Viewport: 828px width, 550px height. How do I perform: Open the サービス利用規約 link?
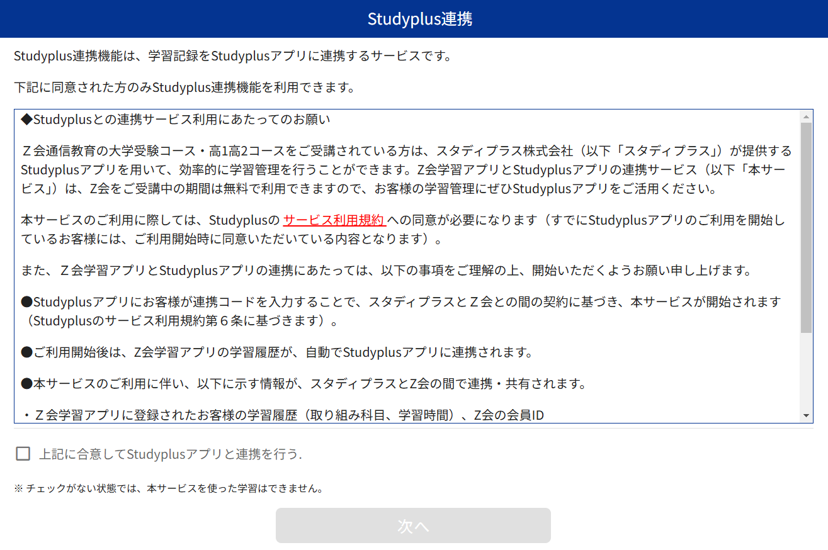334,220
